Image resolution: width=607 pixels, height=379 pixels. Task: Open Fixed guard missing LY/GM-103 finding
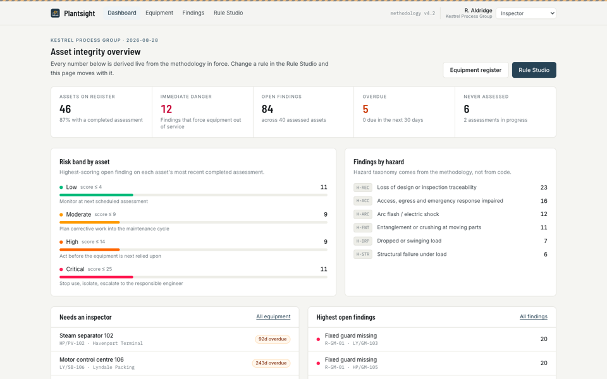click(x=432, y=339)
